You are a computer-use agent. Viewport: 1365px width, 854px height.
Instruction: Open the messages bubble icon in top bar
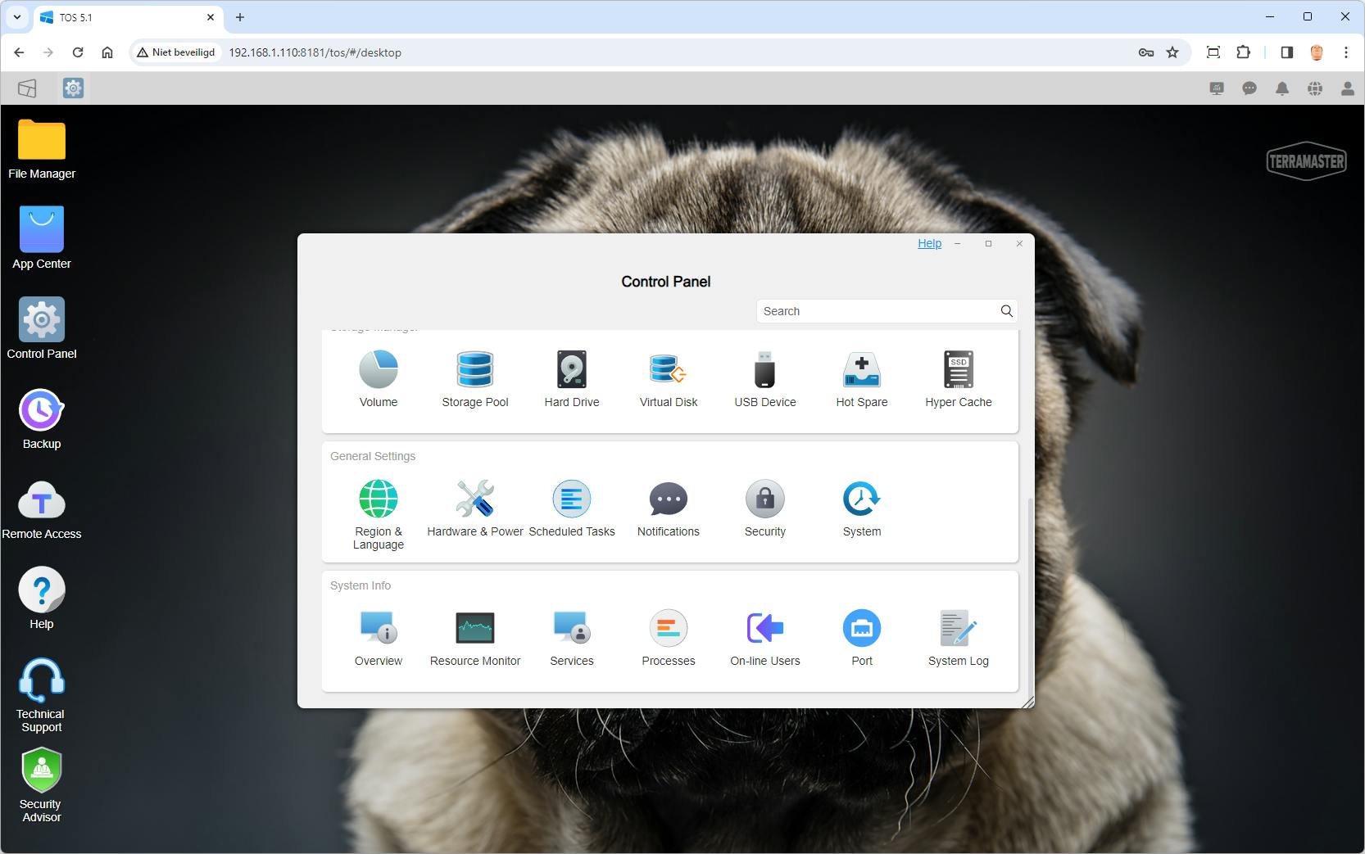[1249, 88]
